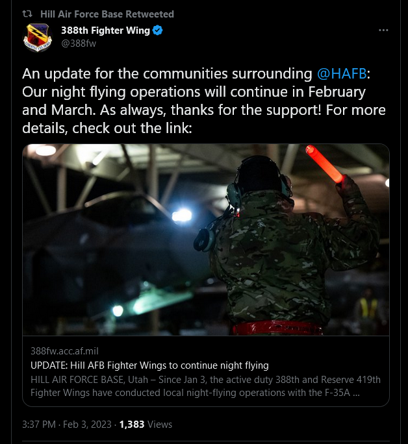The image size is (408, 444).
Task: Open the Hill Air Force Base Retweeted link
Action: (107, 14)
